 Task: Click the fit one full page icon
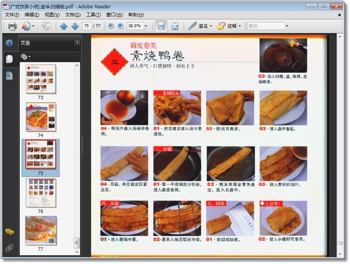coord(175,26)
